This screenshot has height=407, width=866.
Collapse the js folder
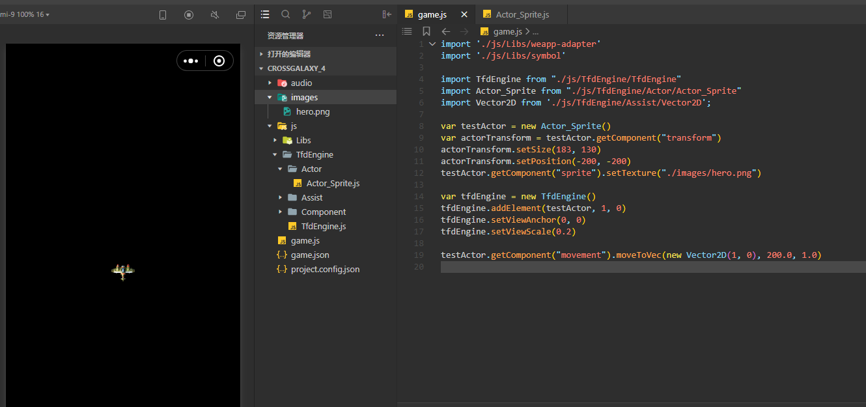click(326, 126)
